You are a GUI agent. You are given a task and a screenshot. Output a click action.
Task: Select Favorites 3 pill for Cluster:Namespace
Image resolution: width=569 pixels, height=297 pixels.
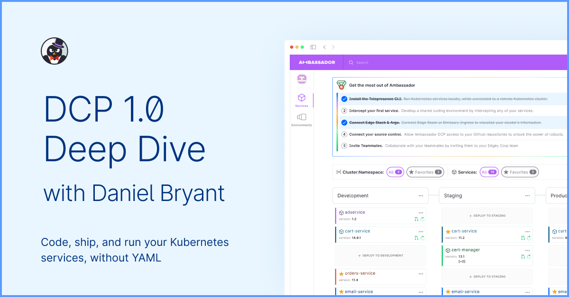click(425, 172)
